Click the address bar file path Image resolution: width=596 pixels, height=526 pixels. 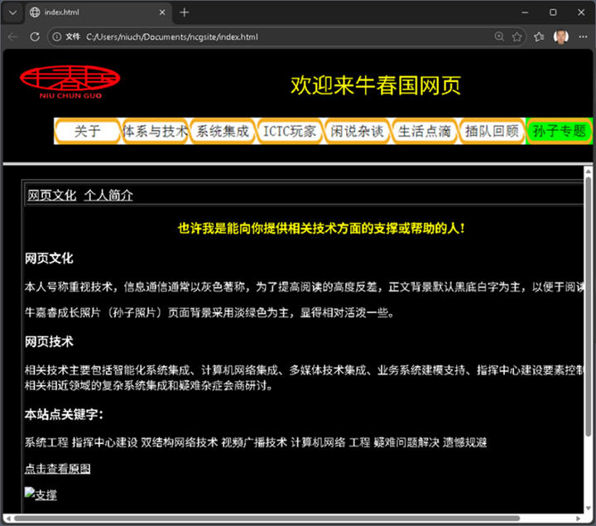[172, 37]
